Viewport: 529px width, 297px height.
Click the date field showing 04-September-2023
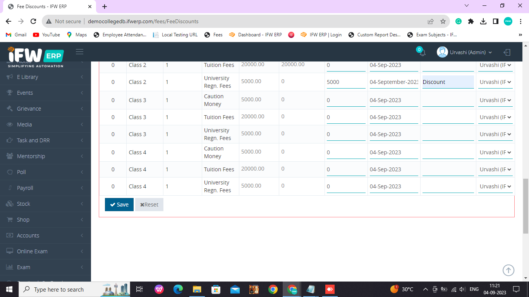394,82
